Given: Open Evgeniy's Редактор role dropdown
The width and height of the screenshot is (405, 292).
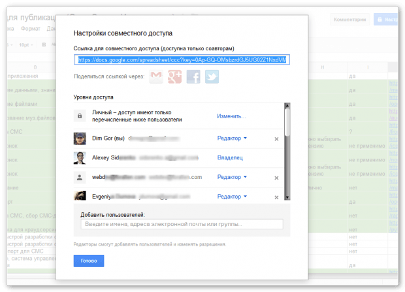Looking at the screenshot, I should tap(232, 197).
